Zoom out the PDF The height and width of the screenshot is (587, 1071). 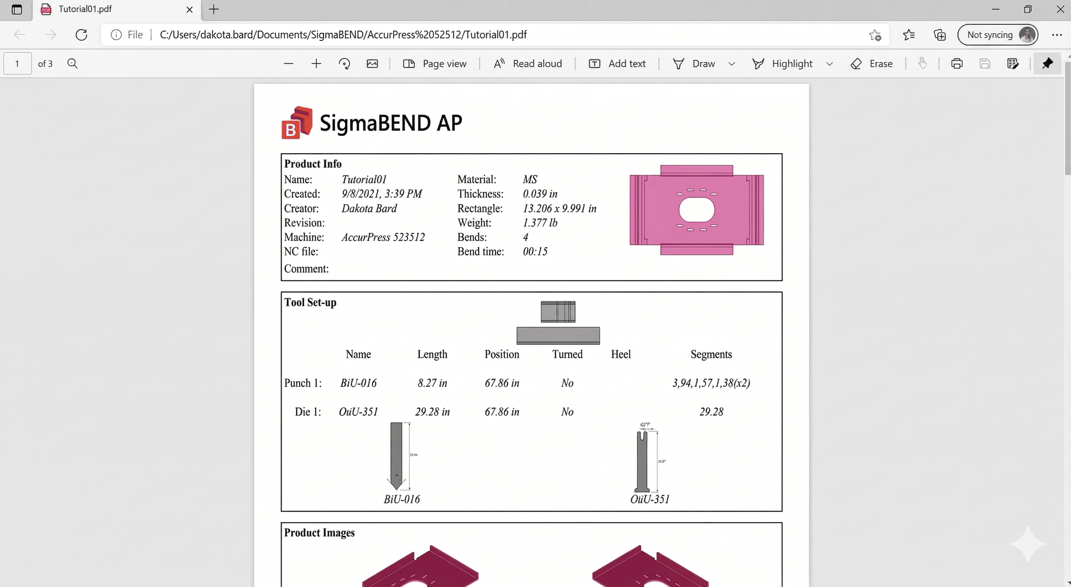coord(288,63)
